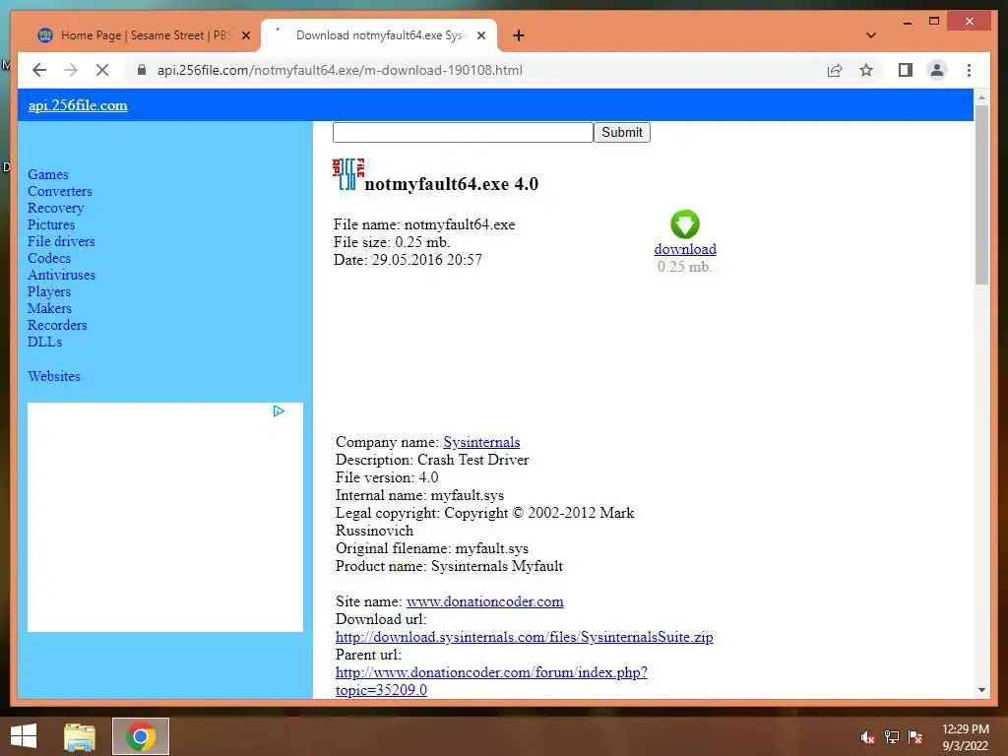Viewport: 1008px width, 756px height.
Task: Open the Action Center flag icon
Action: coord(915,737)
